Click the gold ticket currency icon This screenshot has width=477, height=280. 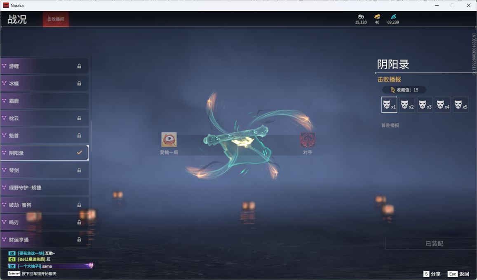377,17
